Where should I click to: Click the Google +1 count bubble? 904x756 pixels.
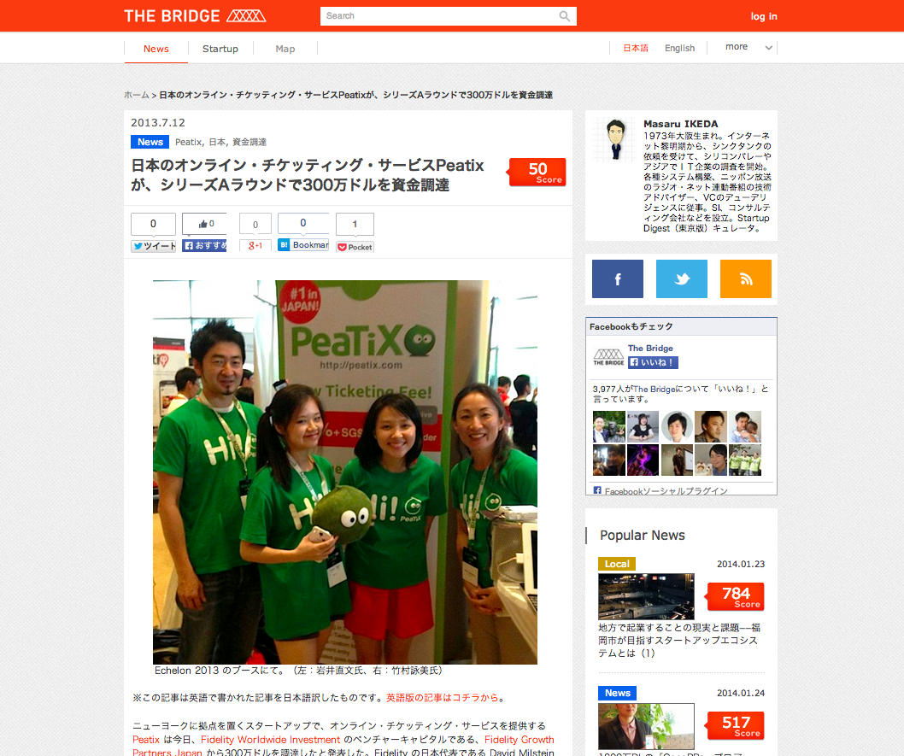[x=255, y=225]
